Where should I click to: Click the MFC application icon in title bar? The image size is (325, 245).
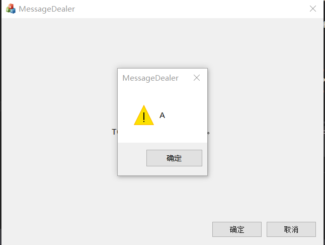click(11, 9)
